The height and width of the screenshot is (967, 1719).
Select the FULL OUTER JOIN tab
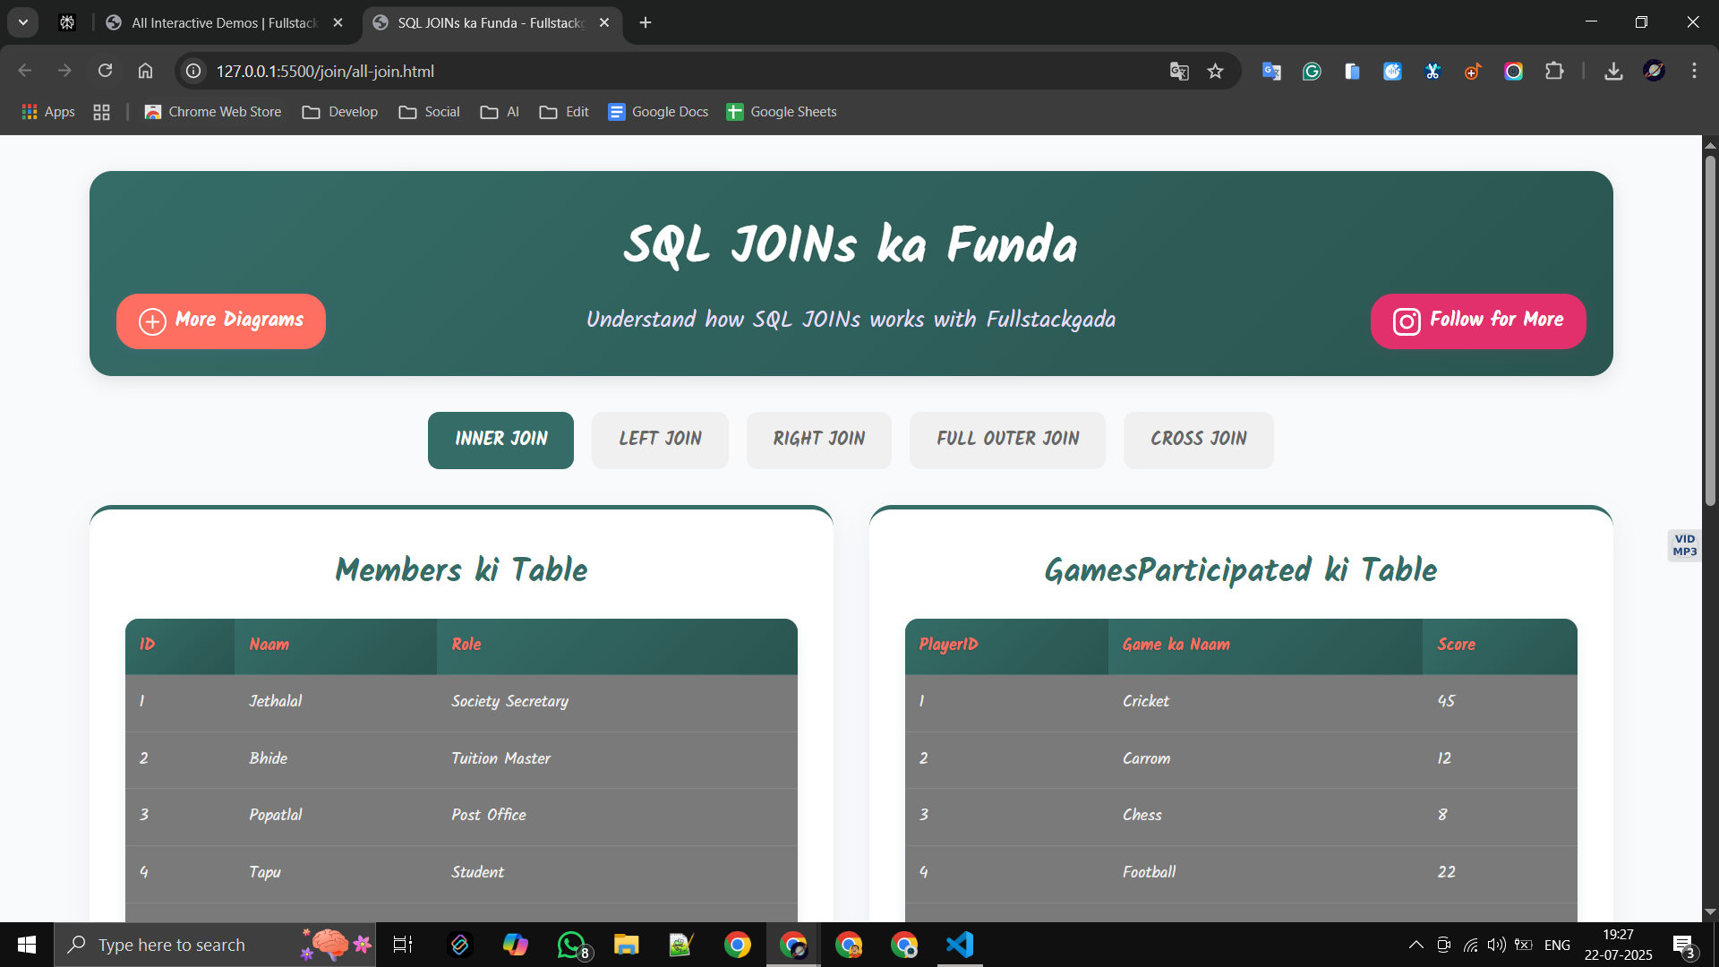click(1007, 440)
